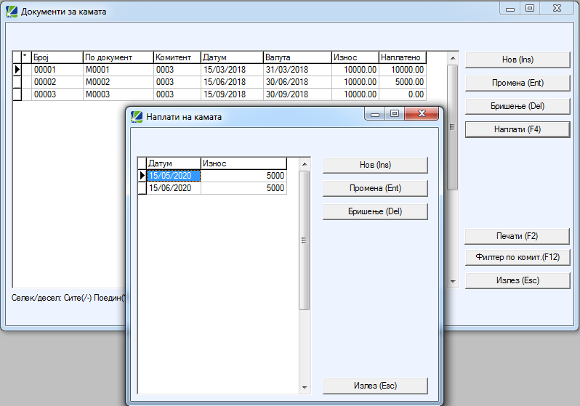
Task: Click Нов (Ins) in Документи за камата window
Action: (x=517, y=60)
